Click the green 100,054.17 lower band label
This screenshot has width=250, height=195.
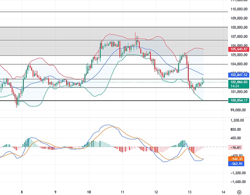coord(238,101)
